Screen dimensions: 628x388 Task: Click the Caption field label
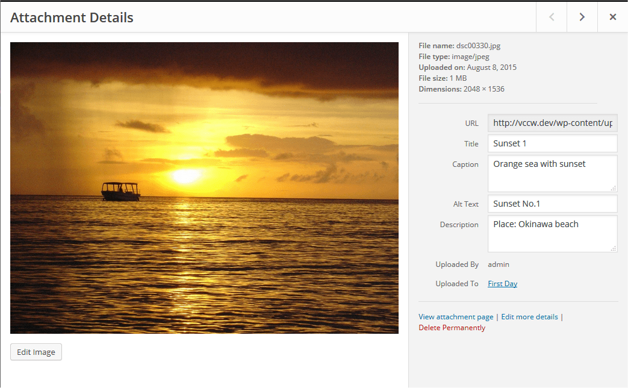pos(465,164)
